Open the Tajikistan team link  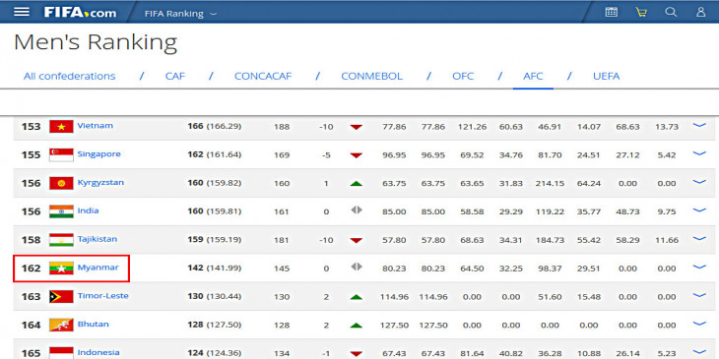click(98, 239)
